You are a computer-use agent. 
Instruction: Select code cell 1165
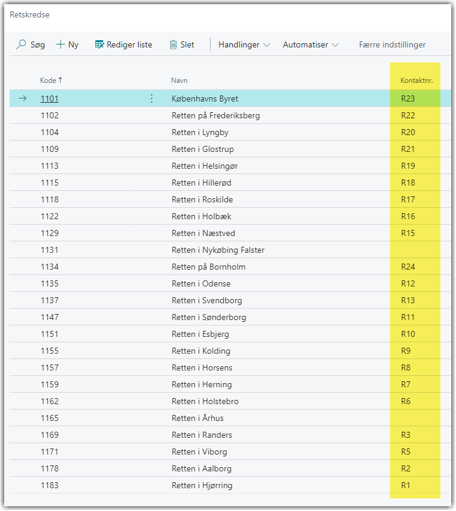pyautogui.click(x=50, y=418)
